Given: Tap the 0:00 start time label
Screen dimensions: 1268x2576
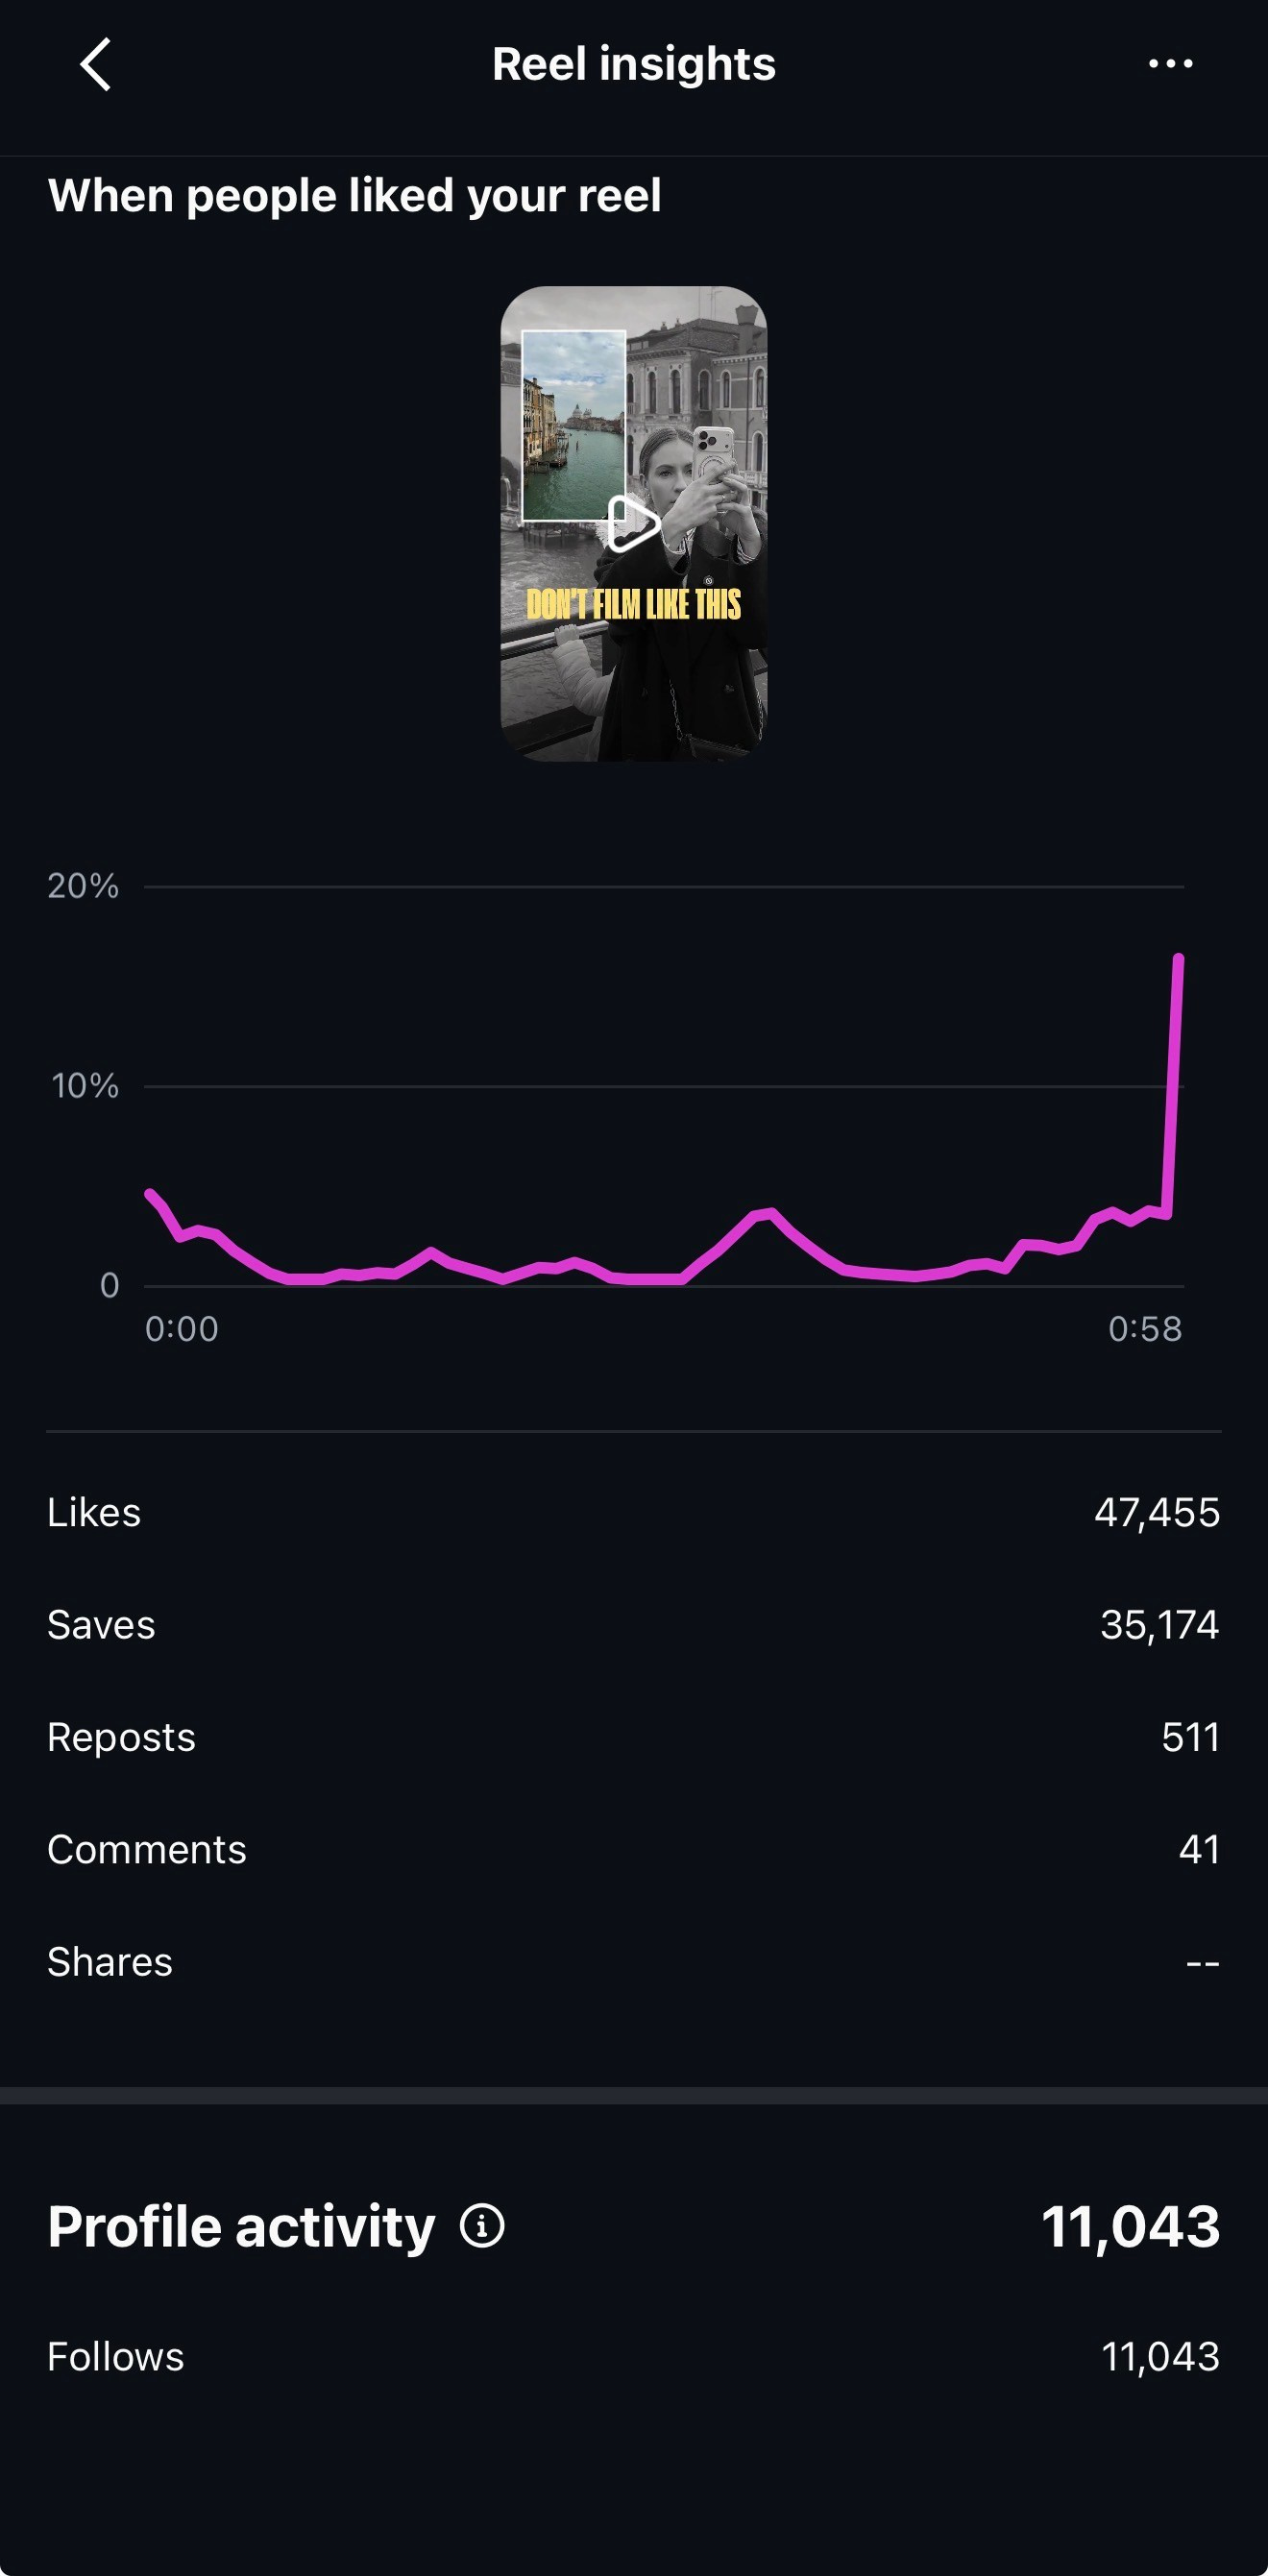Looking at the screenshot, I should [181, 1329].
